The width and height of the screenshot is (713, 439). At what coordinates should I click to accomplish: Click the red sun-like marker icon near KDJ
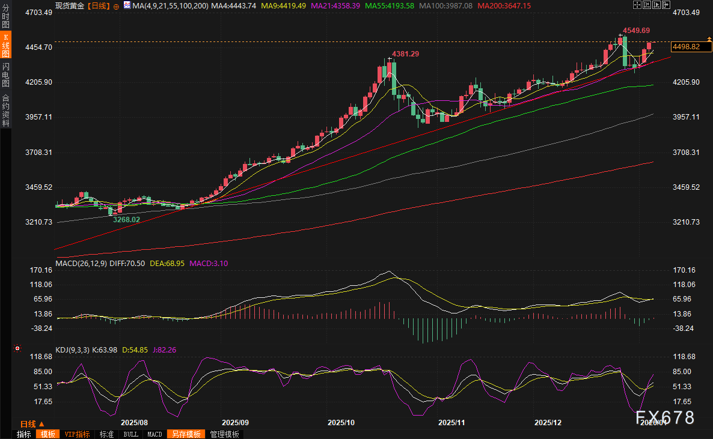17,348
